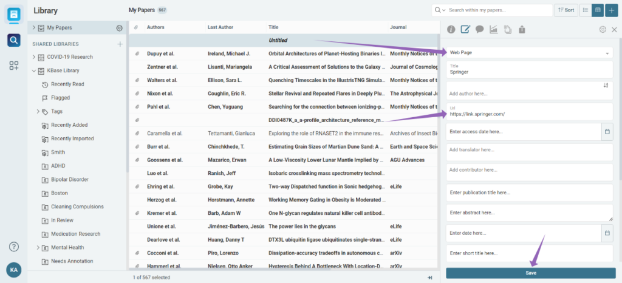Image resolution: width=622 pixels, height=283 pixels.
Task: Collapse the KBase Library tree
Action: 34,70
